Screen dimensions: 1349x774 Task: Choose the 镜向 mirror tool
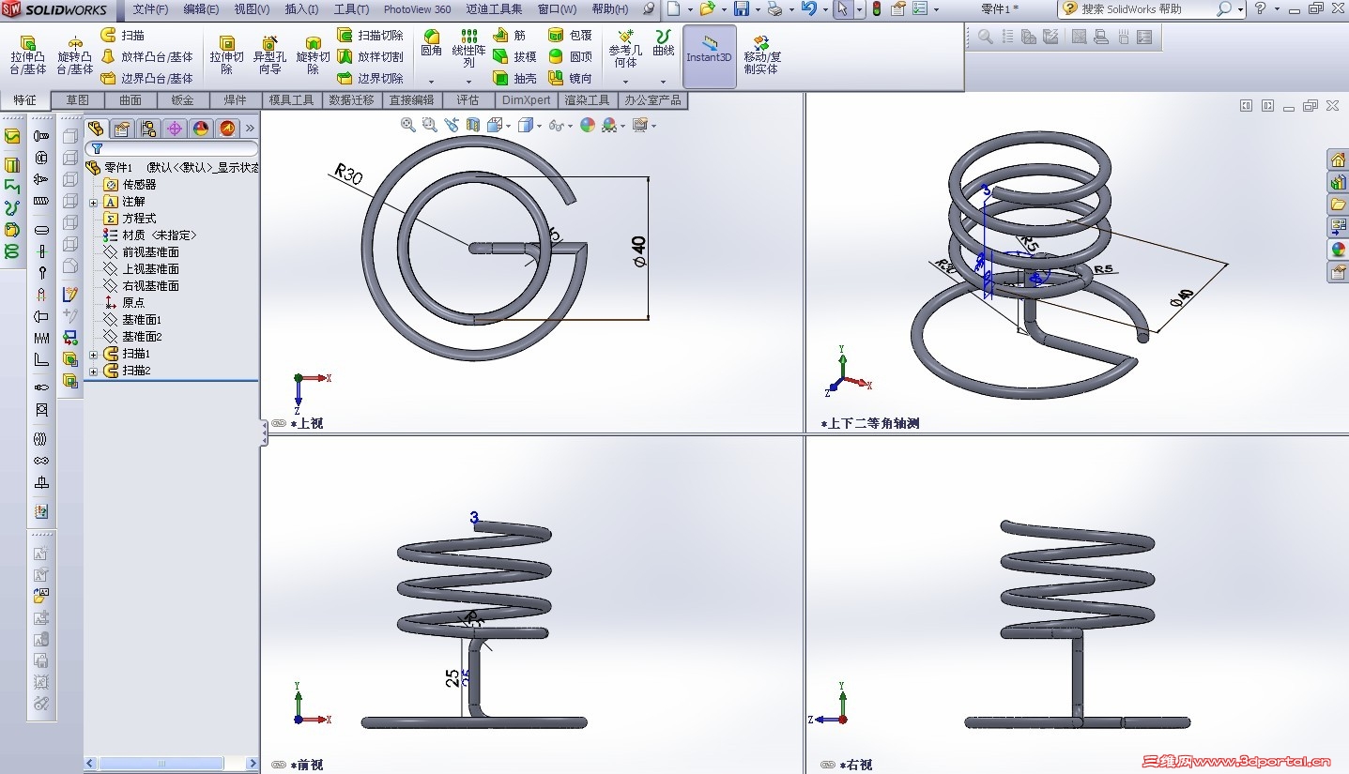click(570, 78)
